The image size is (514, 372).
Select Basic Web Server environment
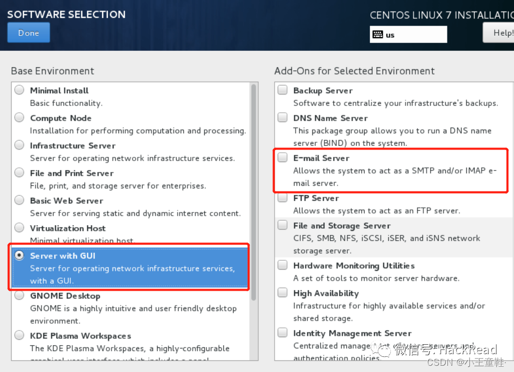coord(19,200)
